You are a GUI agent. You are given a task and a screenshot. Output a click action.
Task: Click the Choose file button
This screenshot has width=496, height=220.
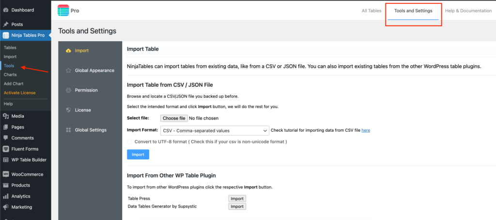point(174,118)
